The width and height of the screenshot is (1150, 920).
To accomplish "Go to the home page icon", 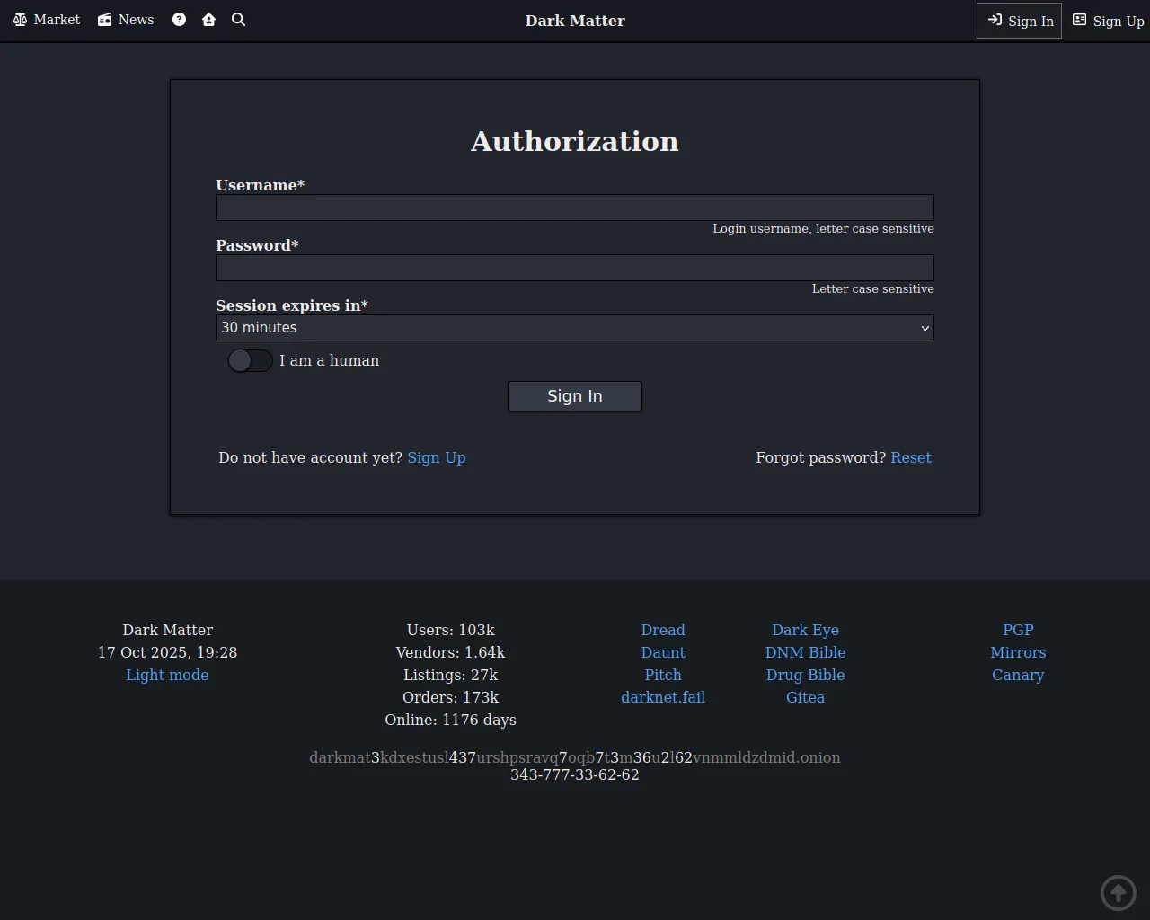I will [x=208, y=20].
